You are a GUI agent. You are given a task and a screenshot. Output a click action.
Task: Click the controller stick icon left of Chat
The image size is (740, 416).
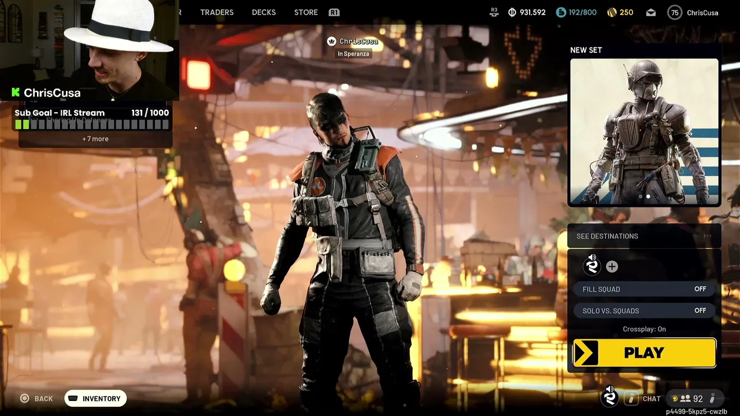(632, 399)
